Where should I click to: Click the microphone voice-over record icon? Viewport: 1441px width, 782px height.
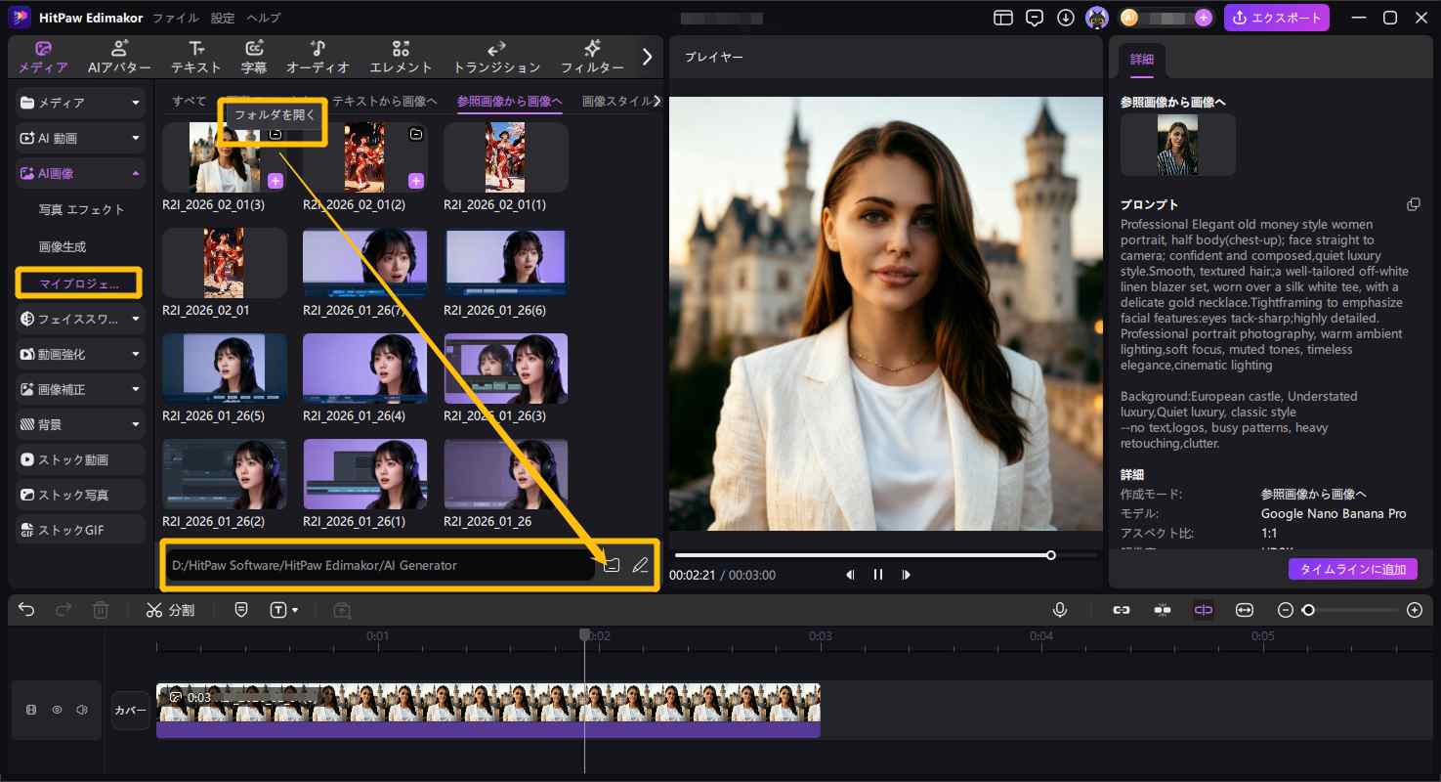coord(1060,610)
